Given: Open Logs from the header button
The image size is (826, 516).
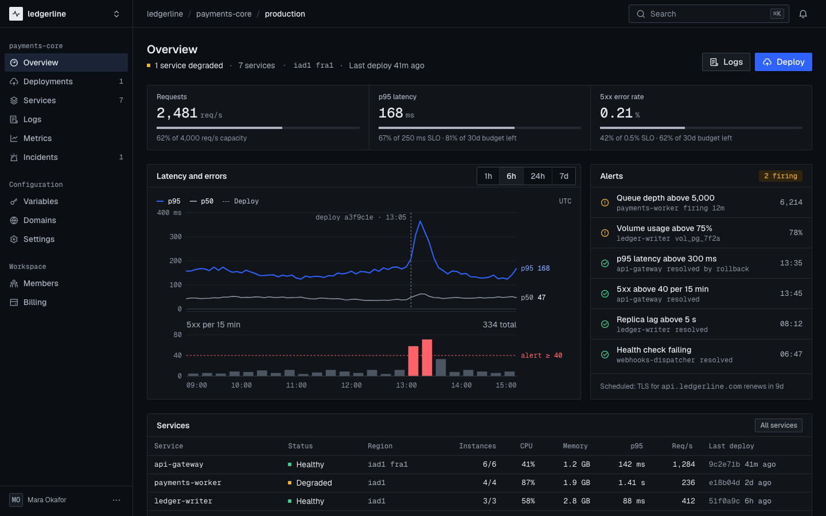Looking at the screenshot, I should click(726, 62).
